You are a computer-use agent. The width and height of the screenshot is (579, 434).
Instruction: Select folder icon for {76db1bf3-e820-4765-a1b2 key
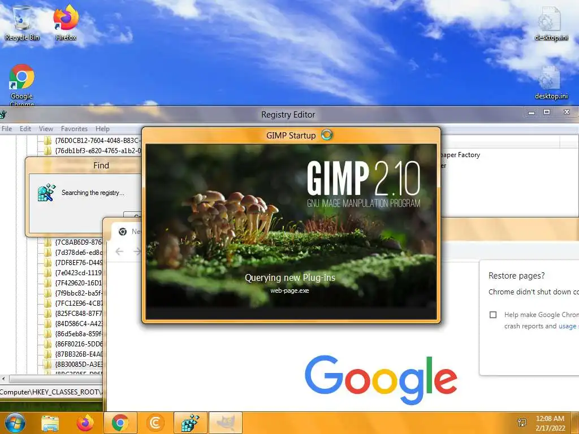tap(47, 150)
